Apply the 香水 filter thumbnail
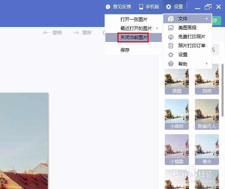The width and height of the screenshot is (225, 189). click(207, 150)
